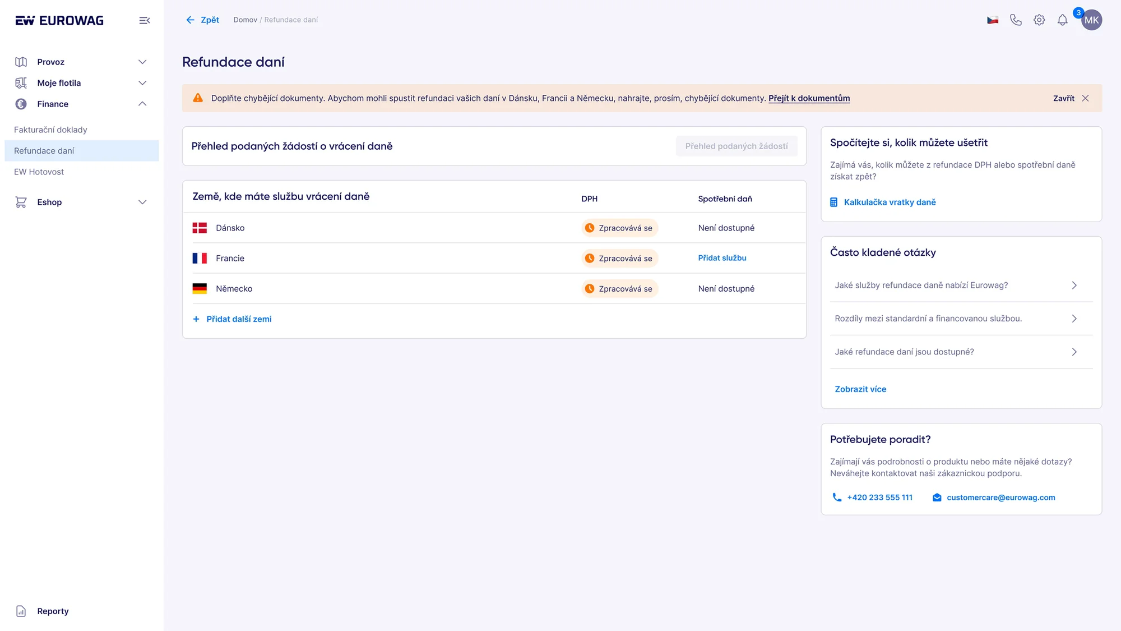Collapse the Finance section chevron
The image size is (1121, 631).
coord(142,104)
